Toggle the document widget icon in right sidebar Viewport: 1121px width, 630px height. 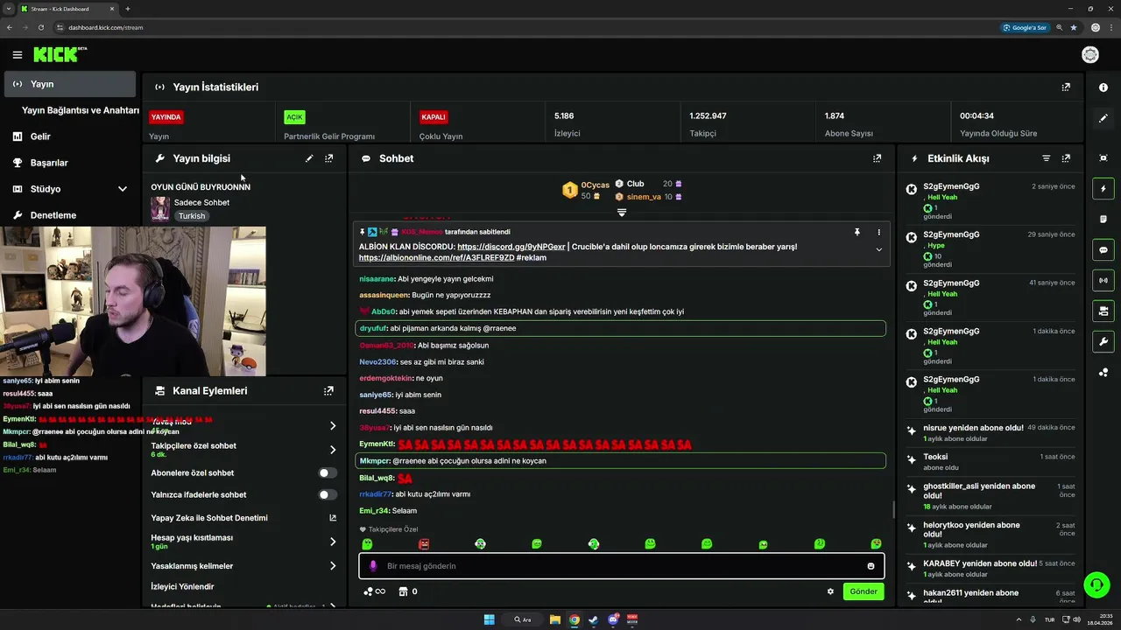tap(1103, 219)
